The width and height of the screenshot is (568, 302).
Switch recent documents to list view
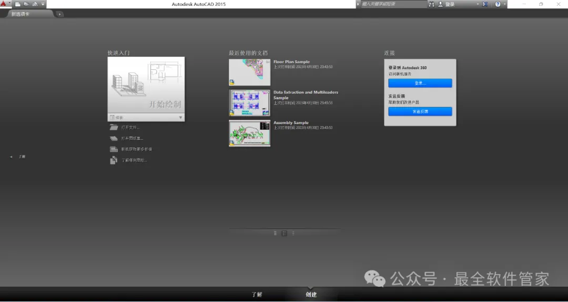coord(275,233)
